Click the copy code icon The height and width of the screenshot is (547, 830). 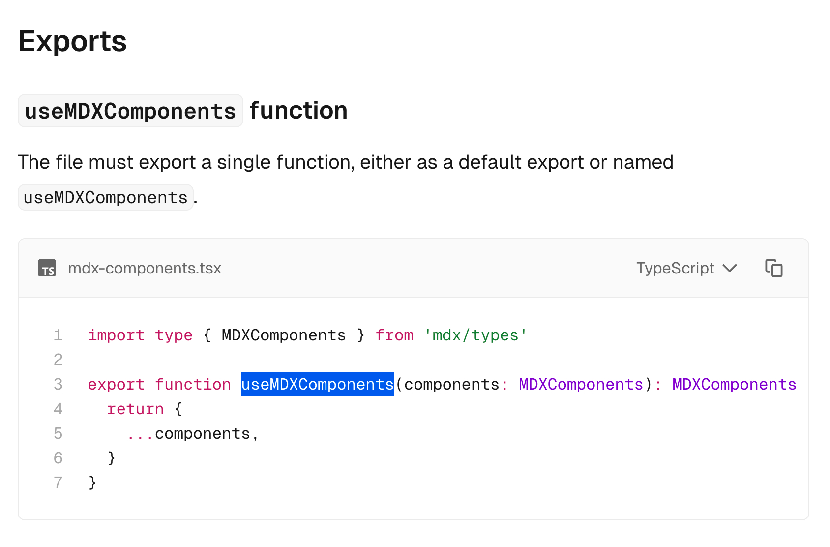[773, 268]
